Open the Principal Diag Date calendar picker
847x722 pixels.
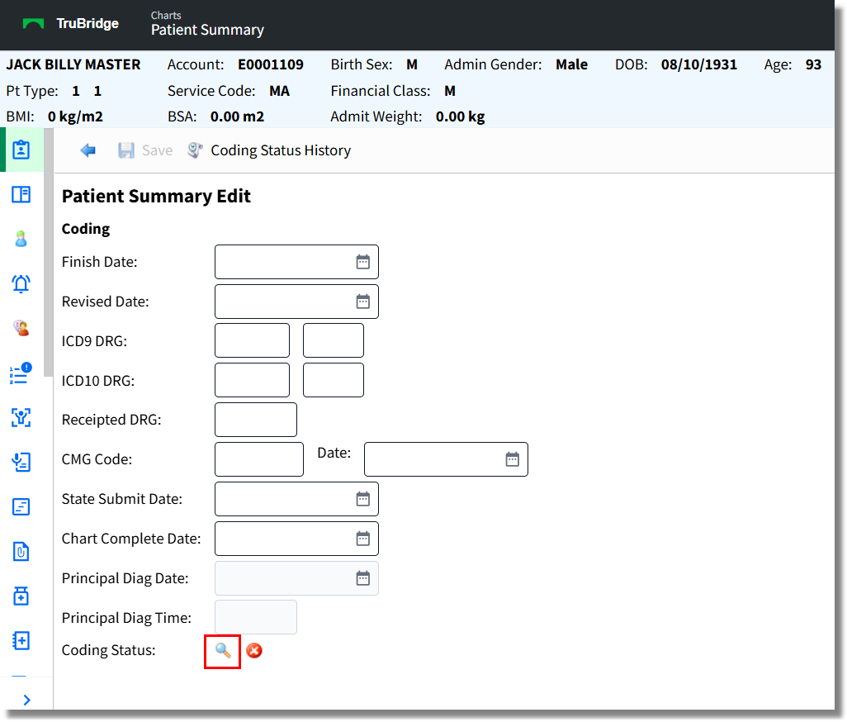coord(363,578)
